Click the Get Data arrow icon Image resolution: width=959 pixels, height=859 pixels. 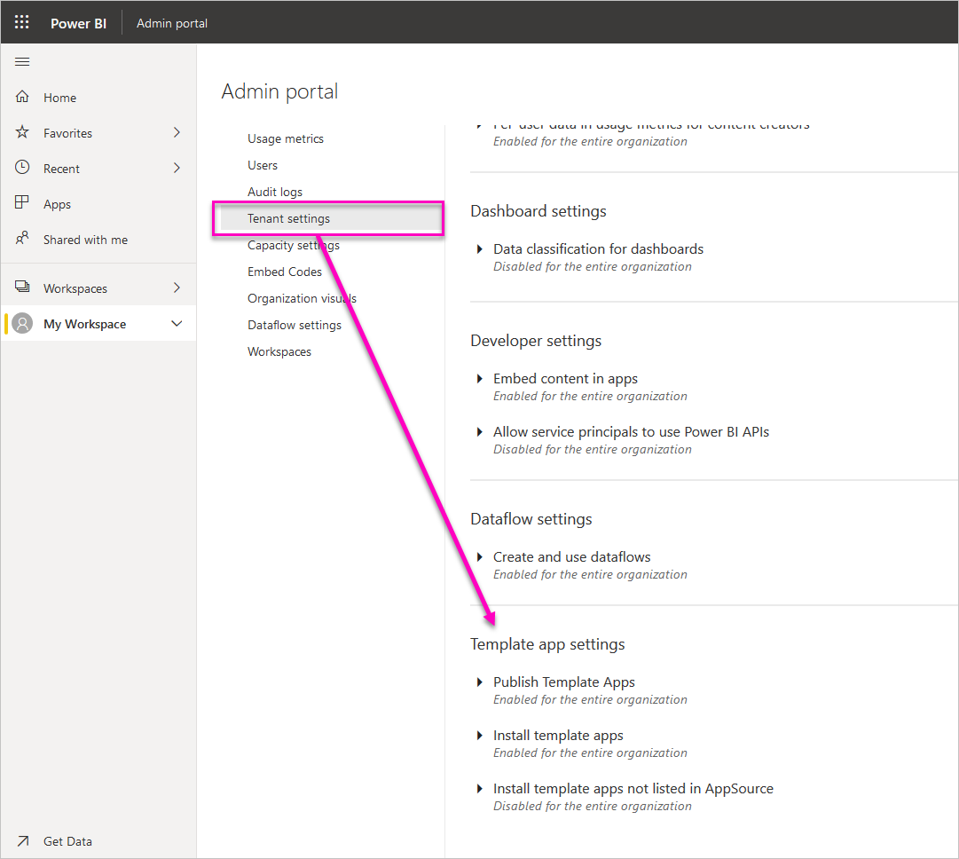coord(23,841)
